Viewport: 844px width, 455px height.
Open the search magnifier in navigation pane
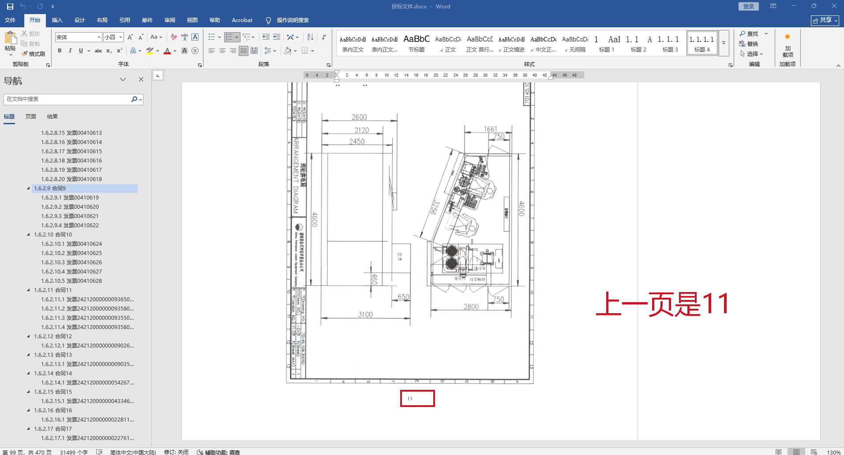134,99
